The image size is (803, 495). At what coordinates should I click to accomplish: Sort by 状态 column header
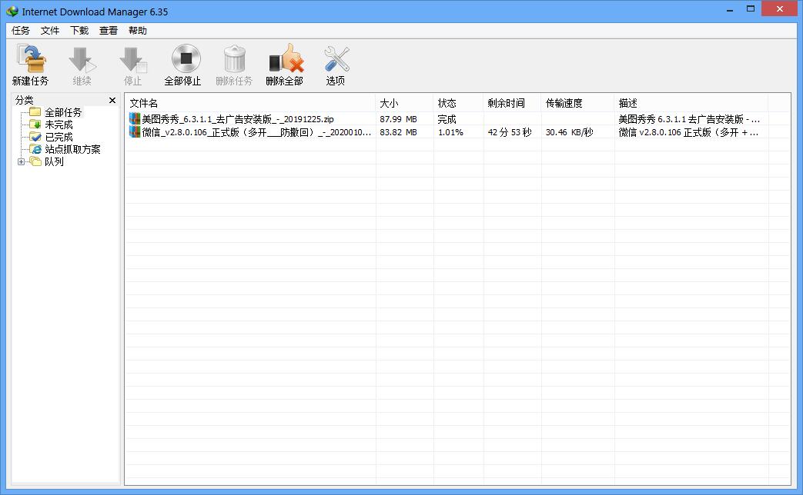[458, 103]
